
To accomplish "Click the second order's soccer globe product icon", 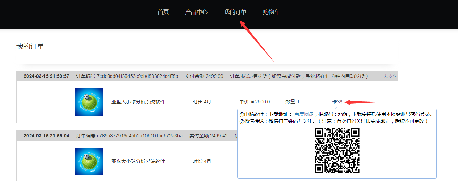I will tap(89, 162).
